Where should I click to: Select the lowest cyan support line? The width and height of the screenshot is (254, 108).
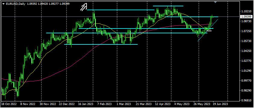coord(101,44)
